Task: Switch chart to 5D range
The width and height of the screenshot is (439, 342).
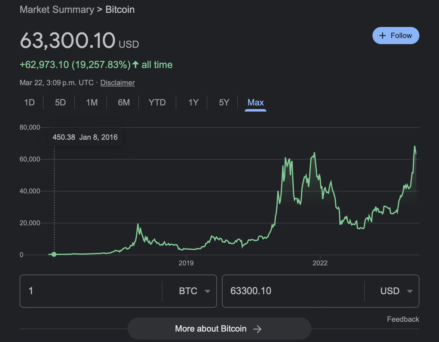Action: (x=60, y=102)
